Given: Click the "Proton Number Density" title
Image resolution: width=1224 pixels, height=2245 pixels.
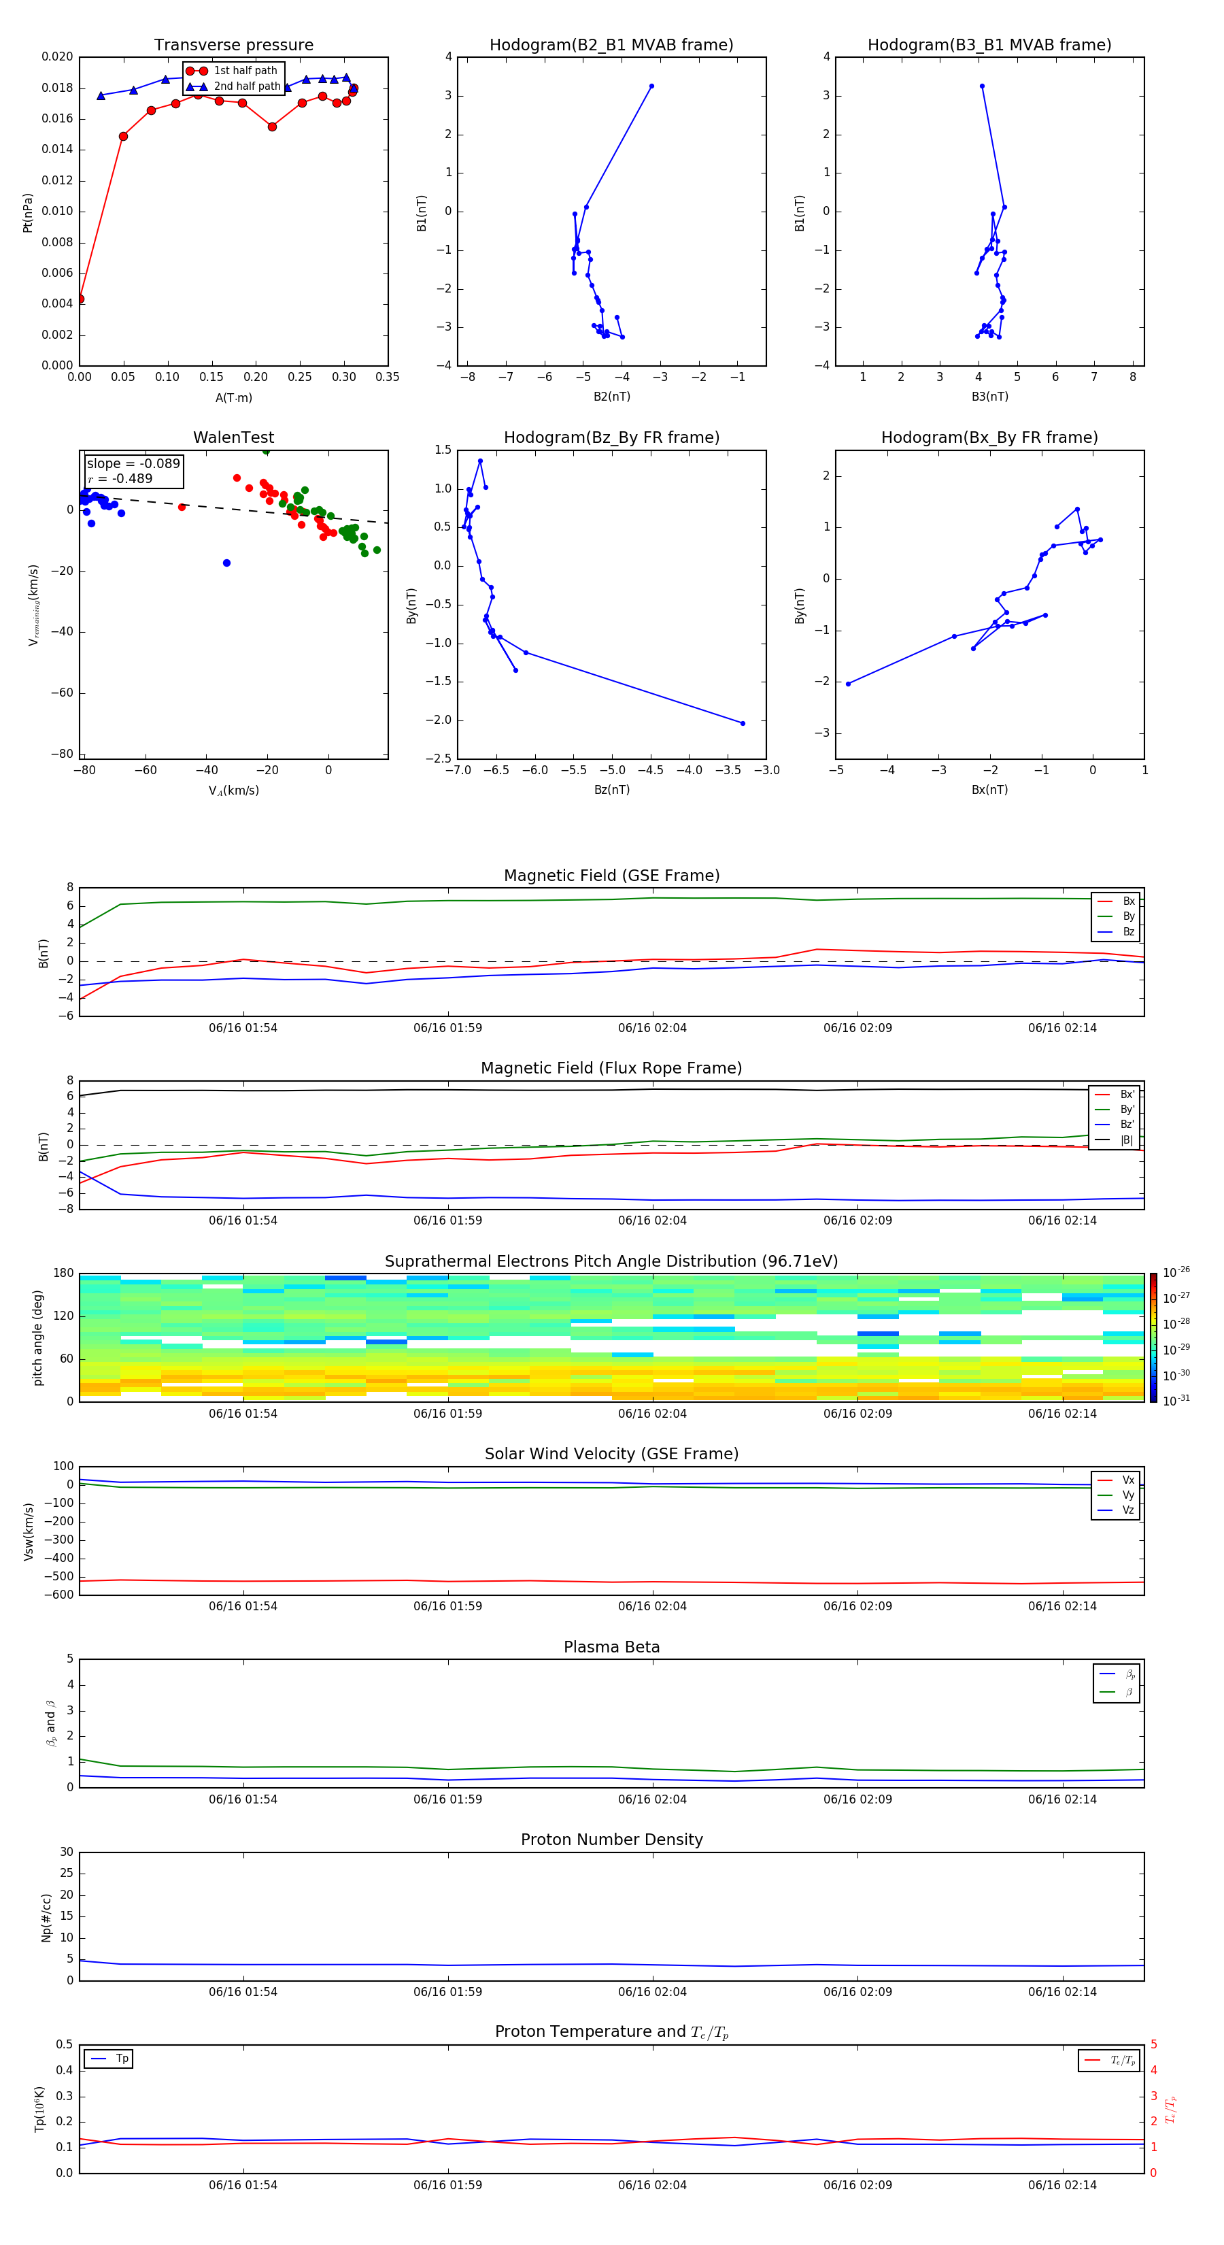Looking at the screenshot, I should [x=611, y=1840].
